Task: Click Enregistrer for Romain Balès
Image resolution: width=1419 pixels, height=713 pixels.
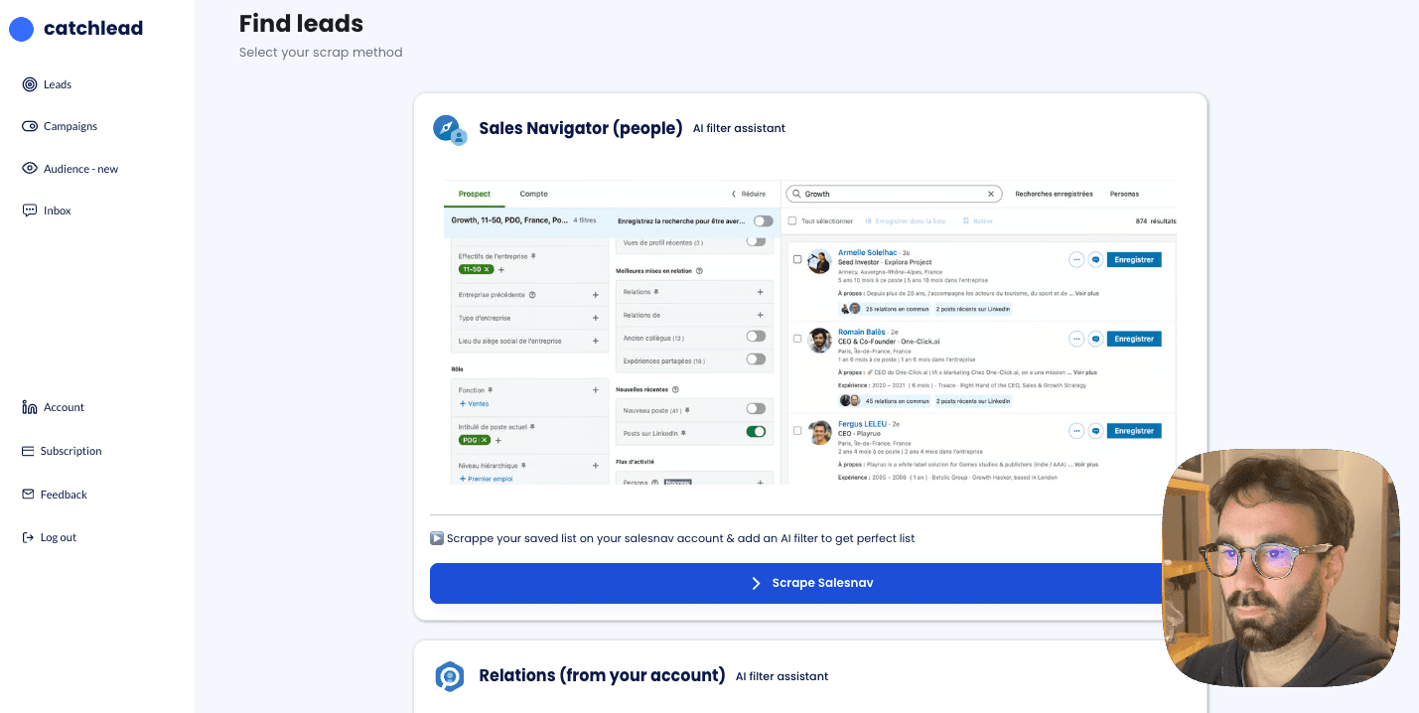Action: point(1134,339)
